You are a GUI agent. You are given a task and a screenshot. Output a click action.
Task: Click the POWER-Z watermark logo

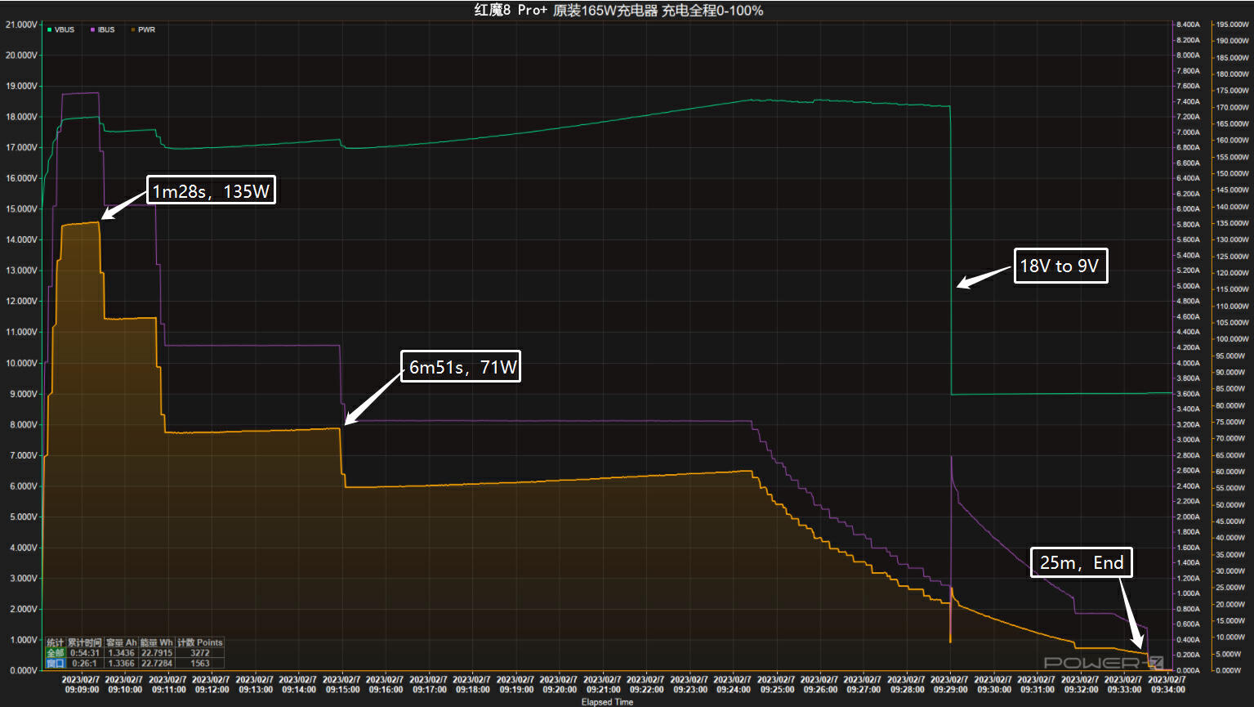point(1103,662)
